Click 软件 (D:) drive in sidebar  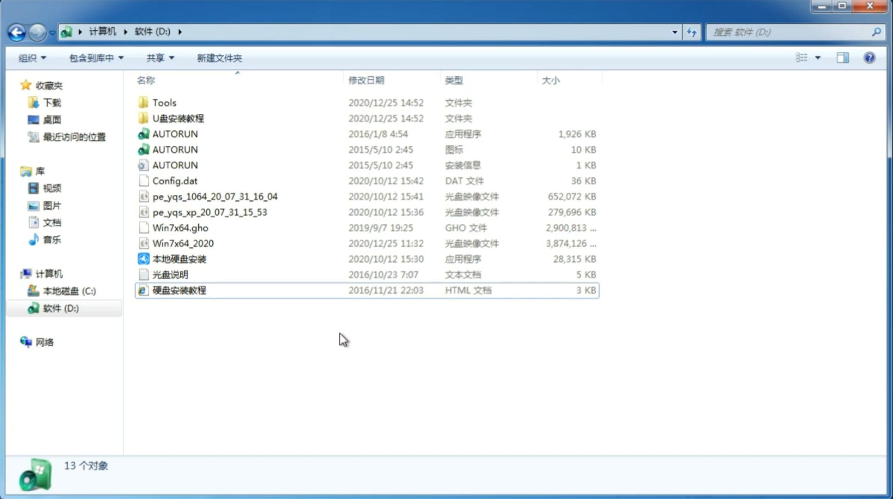tap(61, 308)
